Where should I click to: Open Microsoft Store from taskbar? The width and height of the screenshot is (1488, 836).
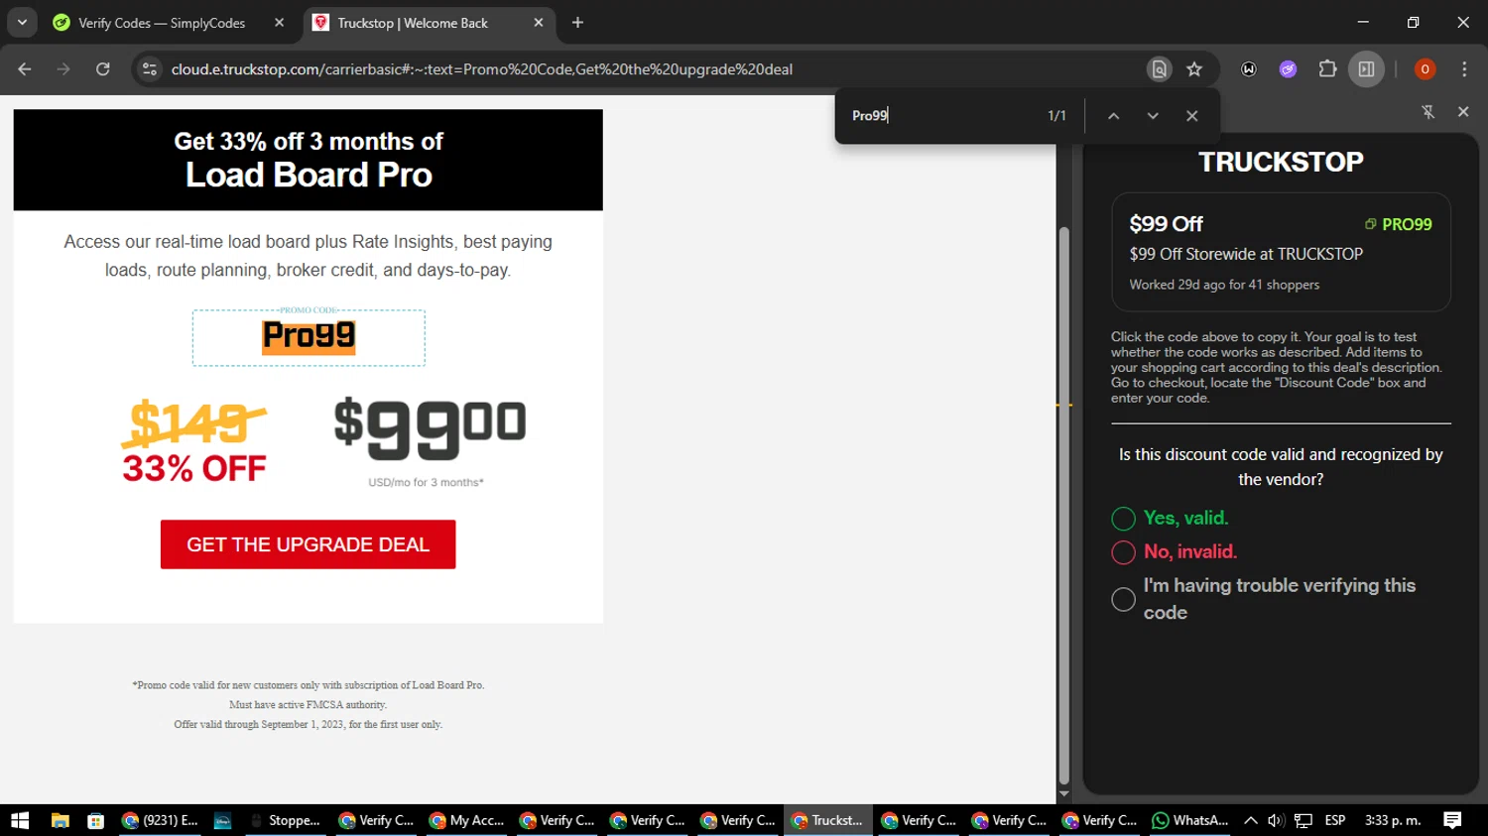click(96, 820)
